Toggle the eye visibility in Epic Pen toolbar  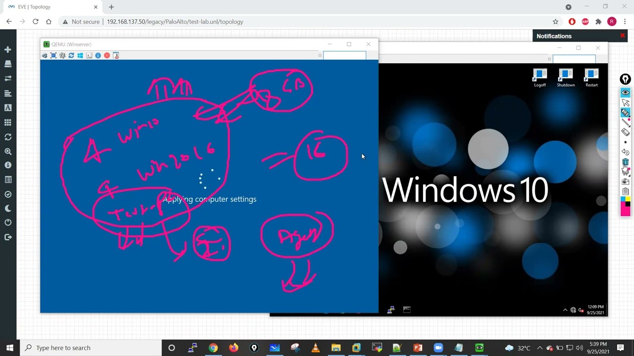pyautogui.click(x=626, y=92)
